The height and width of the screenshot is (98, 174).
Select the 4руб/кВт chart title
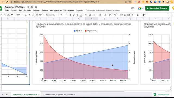(83, 25)
